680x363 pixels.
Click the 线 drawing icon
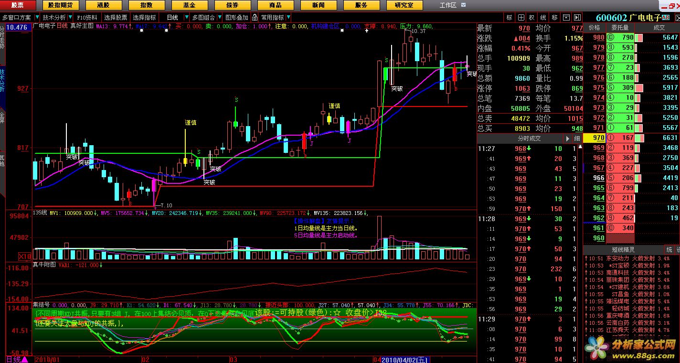(x=543, y=18)
